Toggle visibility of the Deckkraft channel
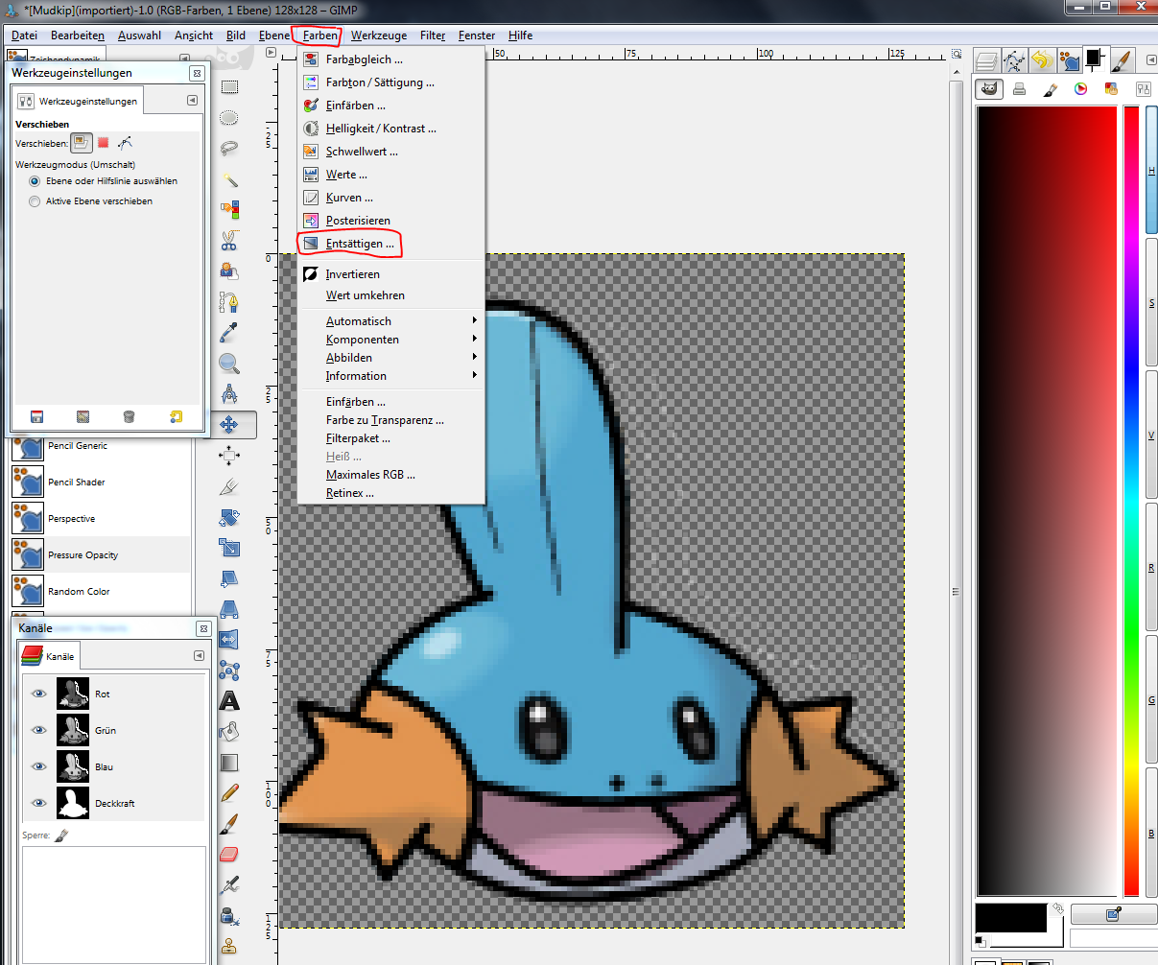 click(39, 803)
